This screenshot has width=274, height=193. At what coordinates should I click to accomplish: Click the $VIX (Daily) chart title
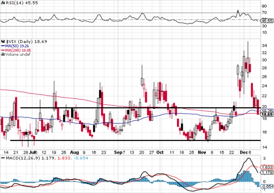19,42
